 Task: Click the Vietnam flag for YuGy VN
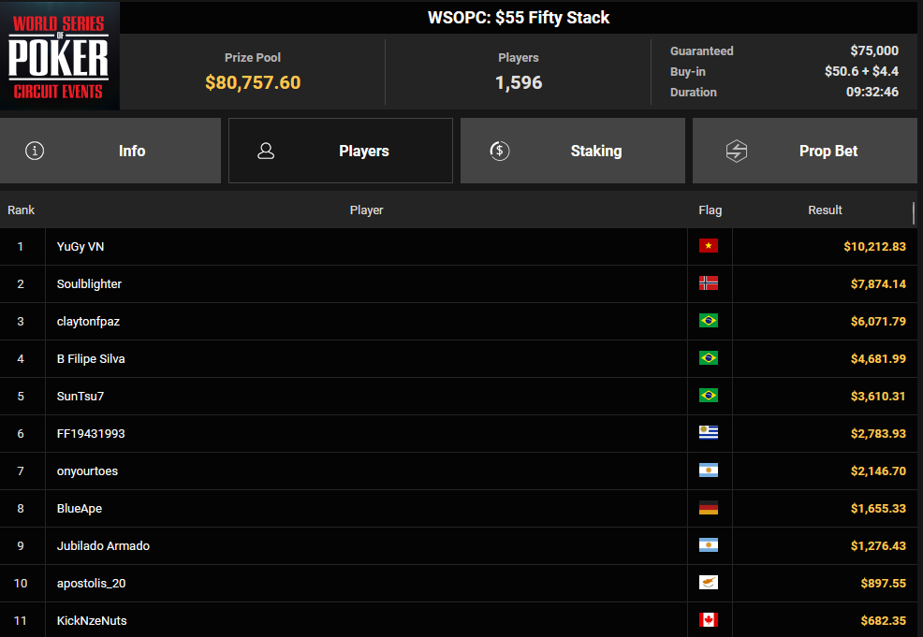click(708, 246)
